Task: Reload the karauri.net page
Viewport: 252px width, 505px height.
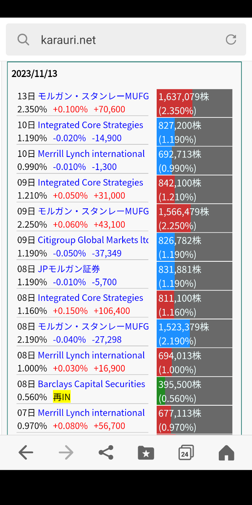Action: (x=231, y=39)
